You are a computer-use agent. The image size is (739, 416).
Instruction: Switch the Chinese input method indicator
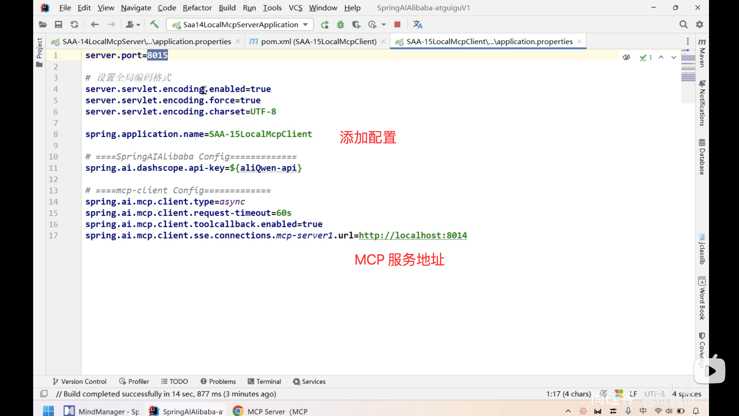tap(643, 411)
